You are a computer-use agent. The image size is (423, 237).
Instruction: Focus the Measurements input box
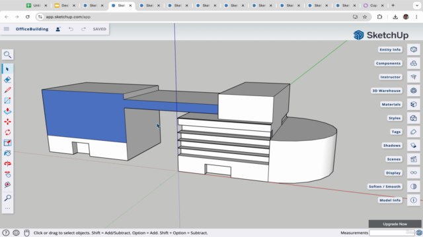(x=392, y=232)
